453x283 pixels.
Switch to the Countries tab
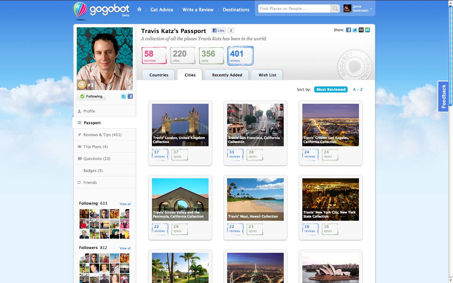[159, 75]
